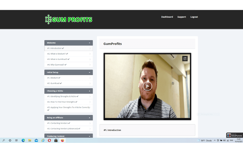Click the checkmark beside '#2. GumRoad'
This screenshot has width=243, height=152.
pyautogui.click(x=61, y=83)
